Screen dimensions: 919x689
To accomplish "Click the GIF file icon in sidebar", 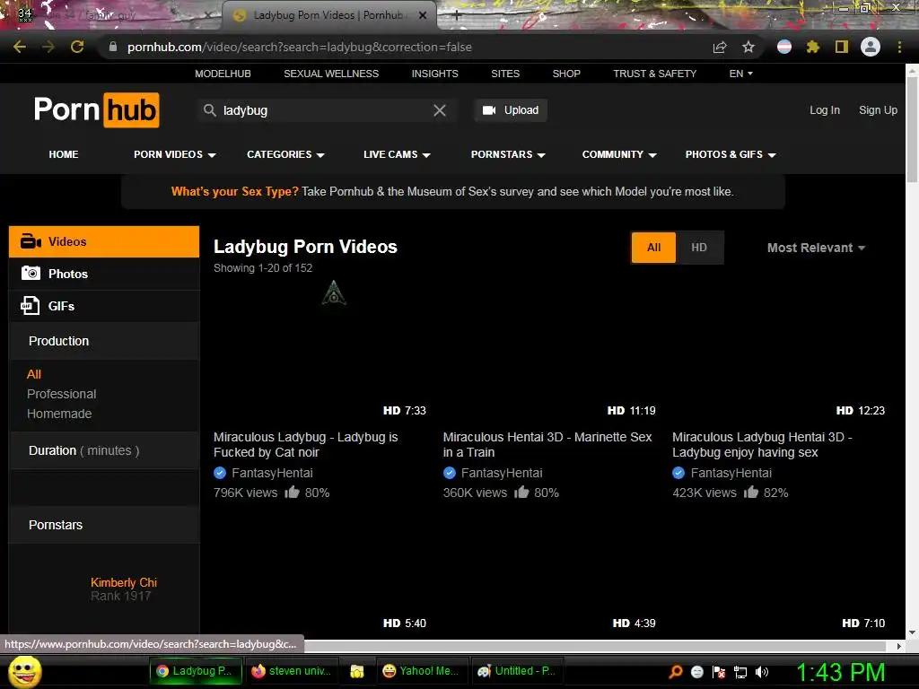I will (30, 305).
